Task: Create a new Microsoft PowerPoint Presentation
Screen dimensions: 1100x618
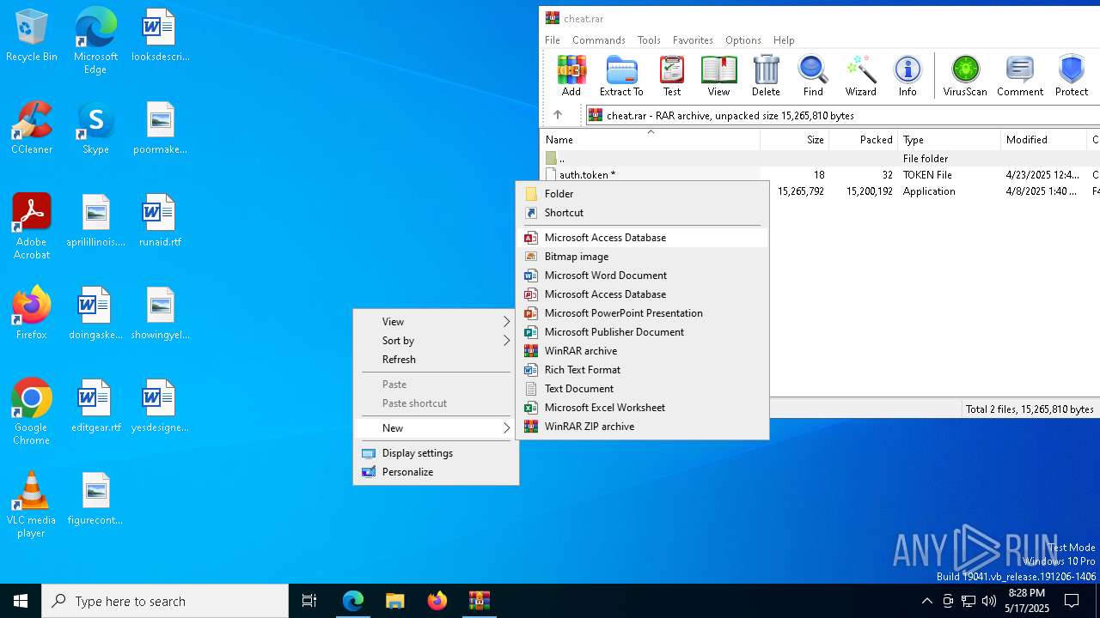Action: click(642, 313)
